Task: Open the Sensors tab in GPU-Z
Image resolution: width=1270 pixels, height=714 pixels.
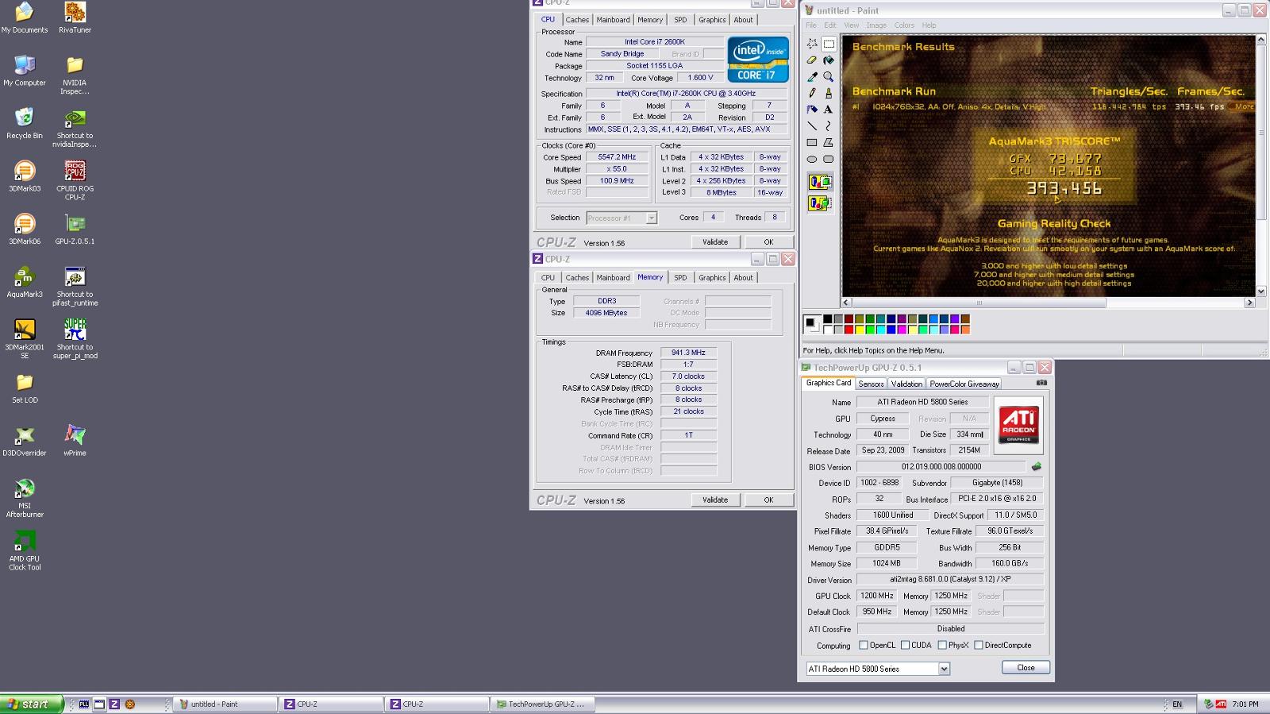Action: click(871, 384)
